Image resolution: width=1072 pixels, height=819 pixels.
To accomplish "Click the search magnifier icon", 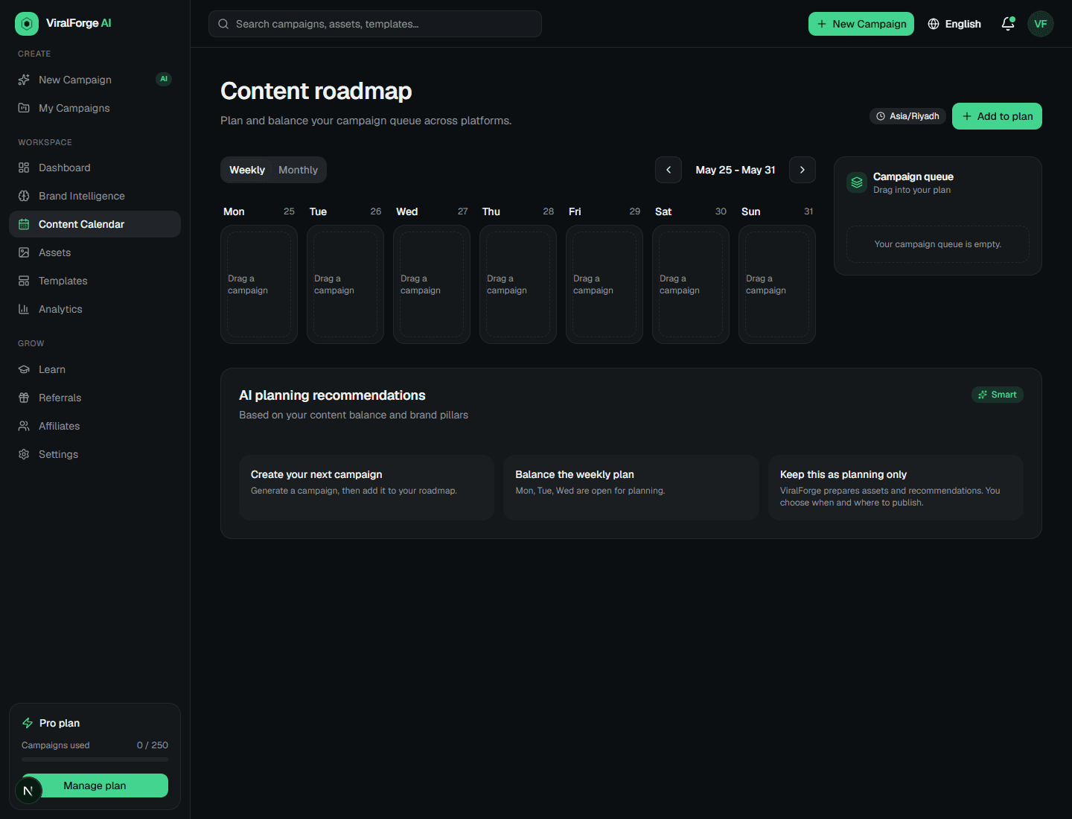I will coord(223,24).
